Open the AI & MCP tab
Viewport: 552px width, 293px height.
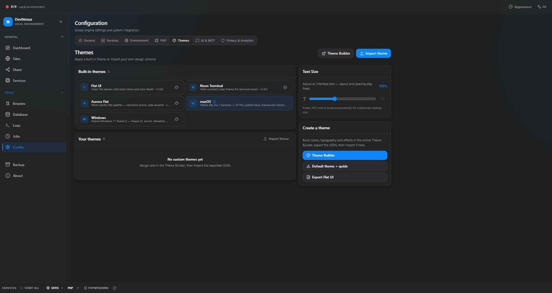click(x=205, y=41)
